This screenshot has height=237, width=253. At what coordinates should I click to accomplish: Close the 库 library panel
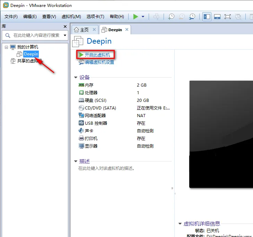65,26
